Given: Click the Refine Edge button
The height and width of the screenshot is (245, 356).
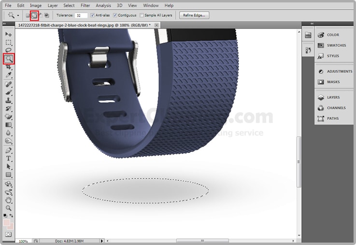Looking at the screenshot, I should coord(194,15).
